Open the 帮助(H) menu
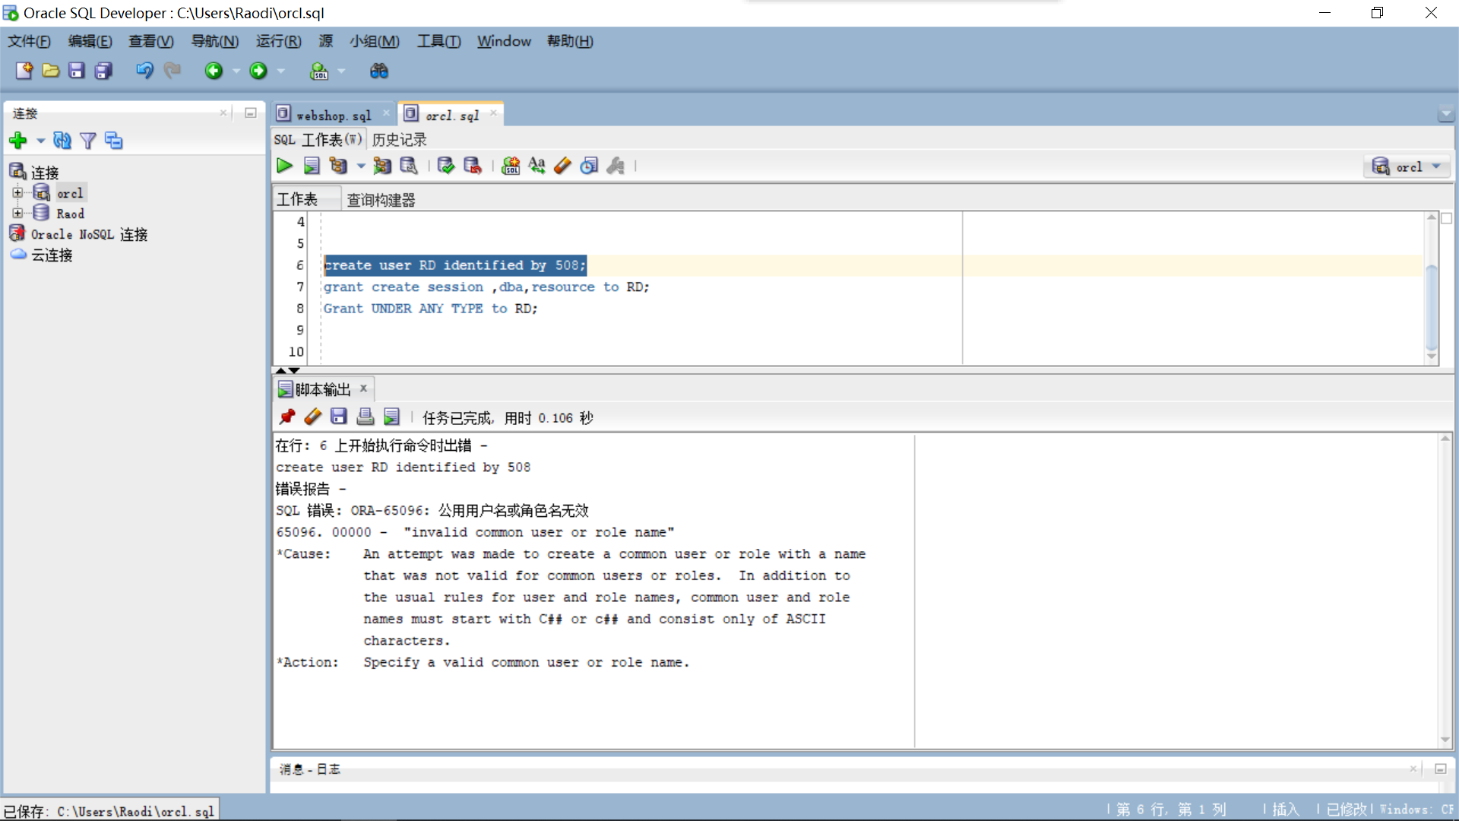Viewport: 1459px width, 821px height. pyautogui.click(x=570, y=41)
